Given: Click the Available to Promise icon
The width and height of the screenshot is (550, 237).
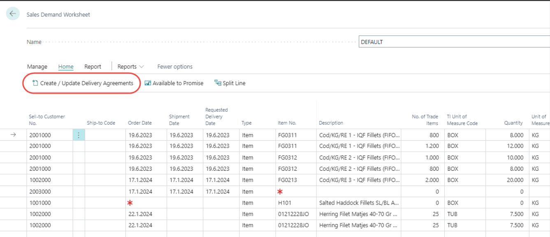Looking at the screenshot, I should click(148, 83).
